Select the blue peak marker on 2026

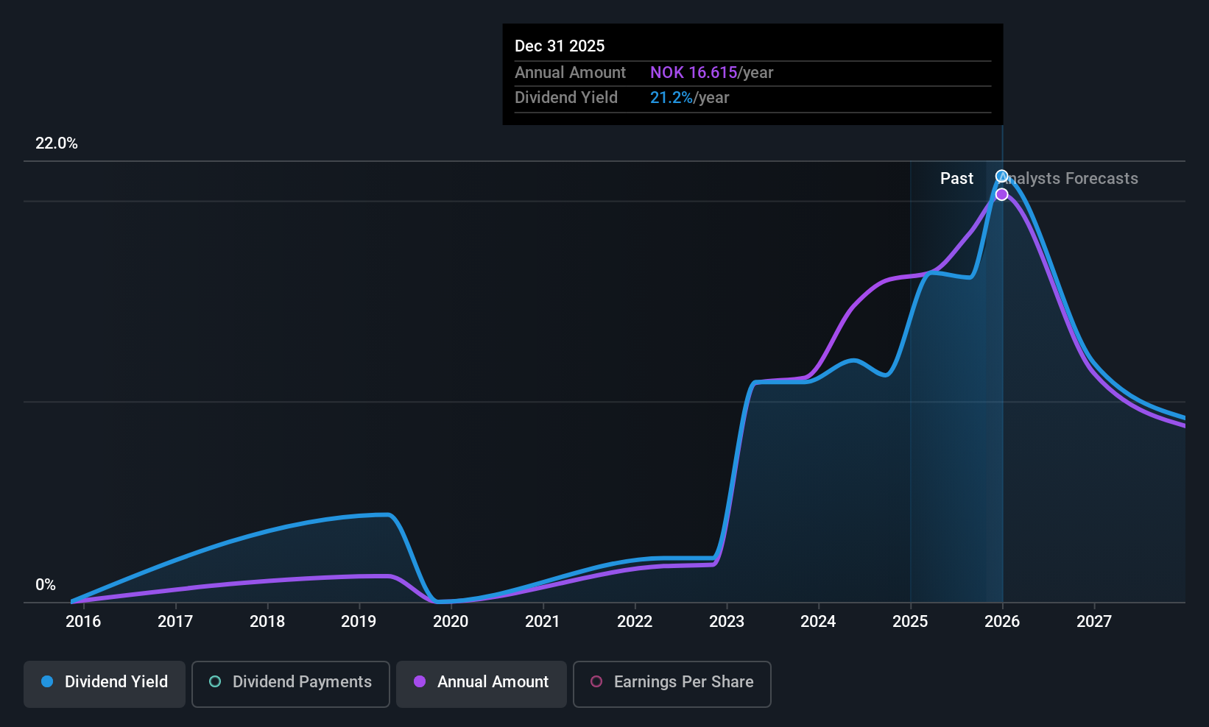1001,177
